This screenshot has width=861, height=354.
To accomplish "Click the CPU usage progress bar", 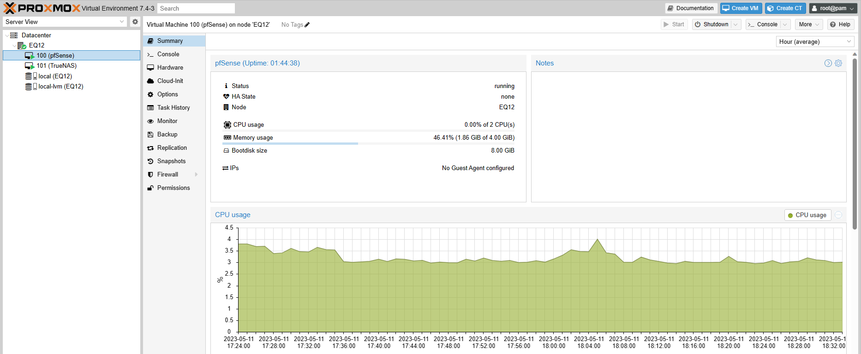I will [x=369, y=131].
